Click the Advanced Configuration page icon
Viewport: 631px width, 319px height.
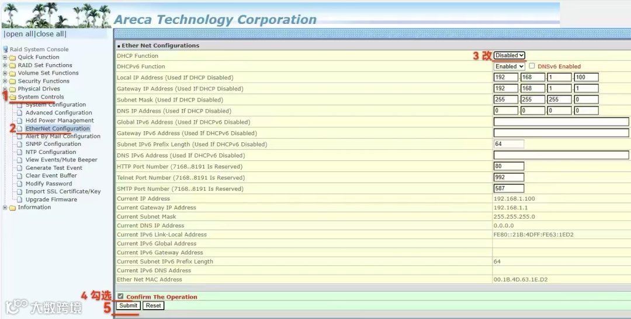coord(19,113)
